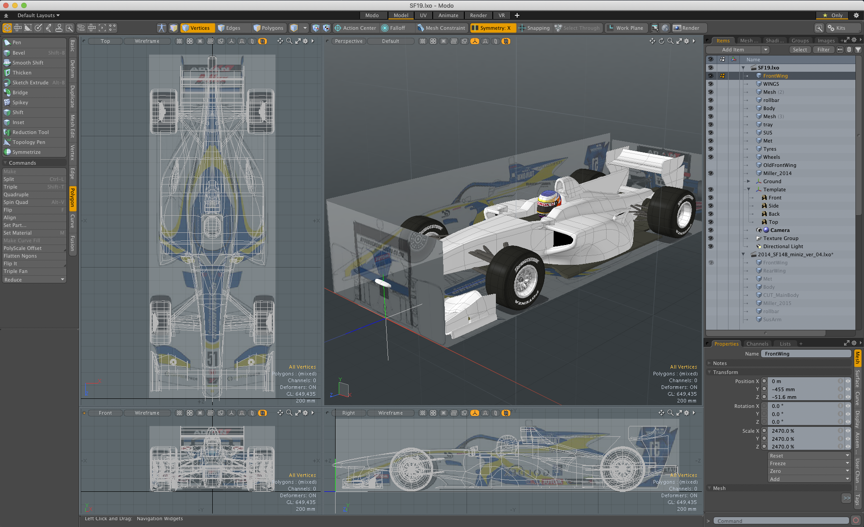Image resolution: width=864 pixels, height=527 pixels.
Task: Choose the Thicken tool
Action: pos(34,73)
